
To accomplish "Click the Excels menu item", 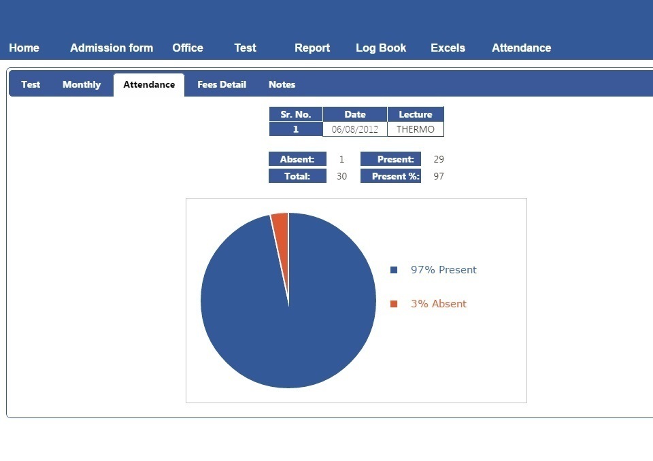I will coord(448,48).
